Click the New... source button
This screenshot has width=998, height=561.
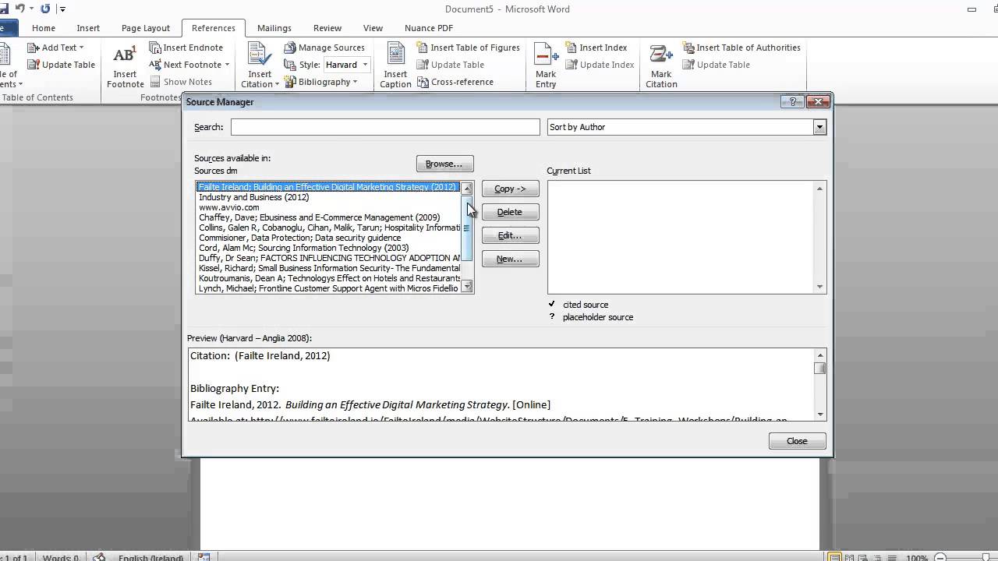point(510,259)
